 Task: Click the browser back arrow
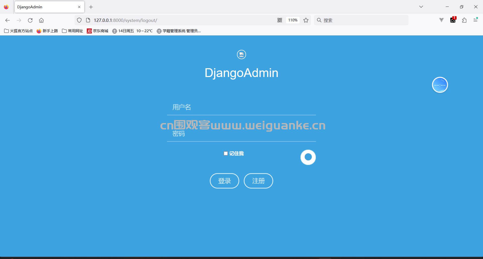8,20
